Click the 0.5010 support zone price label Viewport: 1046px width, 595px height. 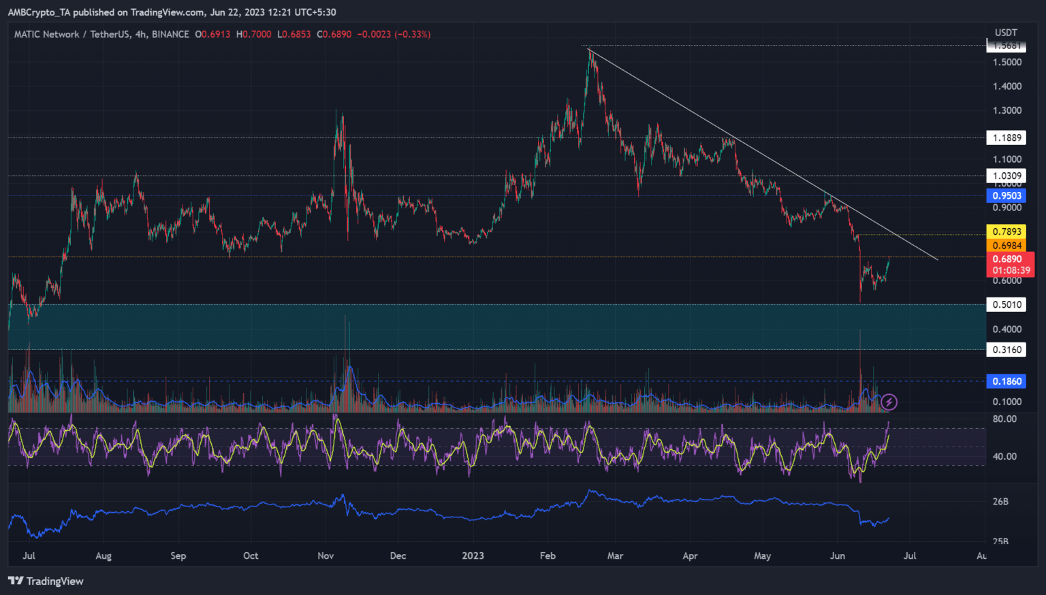pyautogui.click(x=1007, y=304)
